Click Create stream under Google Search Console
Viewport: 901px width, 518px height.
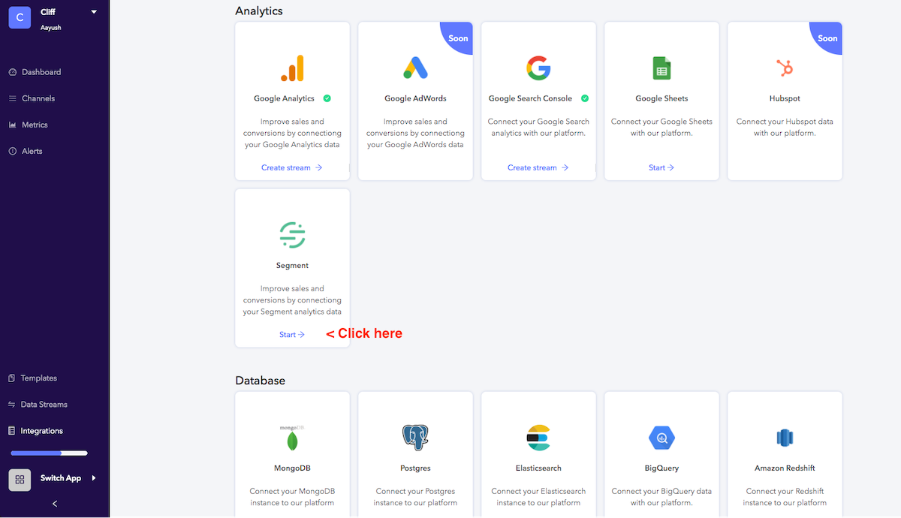[x=538, y=167]
